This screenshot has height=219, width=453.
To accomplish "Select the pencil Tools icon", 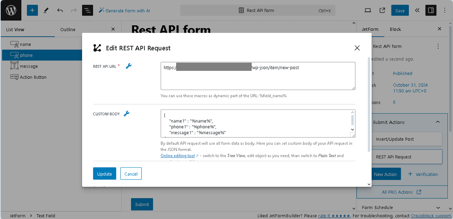I will tap(46, 11).
